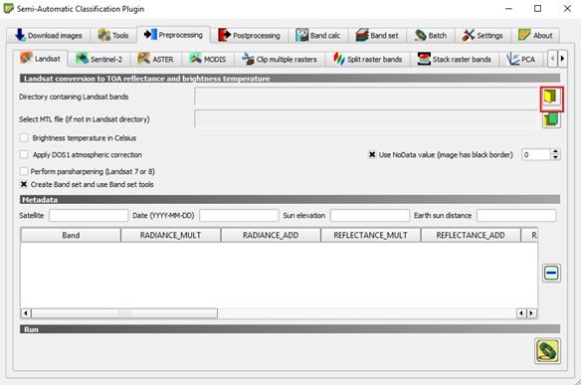Click the NoData value number field
583x385 pixels.
(536, 154)
